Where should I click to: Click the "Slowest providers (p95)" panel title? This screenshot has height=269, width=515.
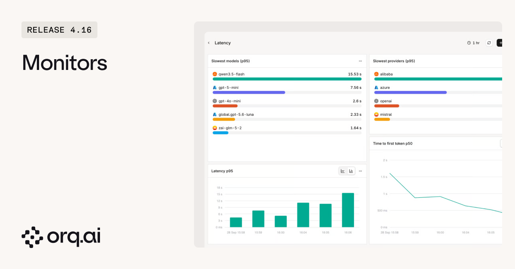(394, 61)
